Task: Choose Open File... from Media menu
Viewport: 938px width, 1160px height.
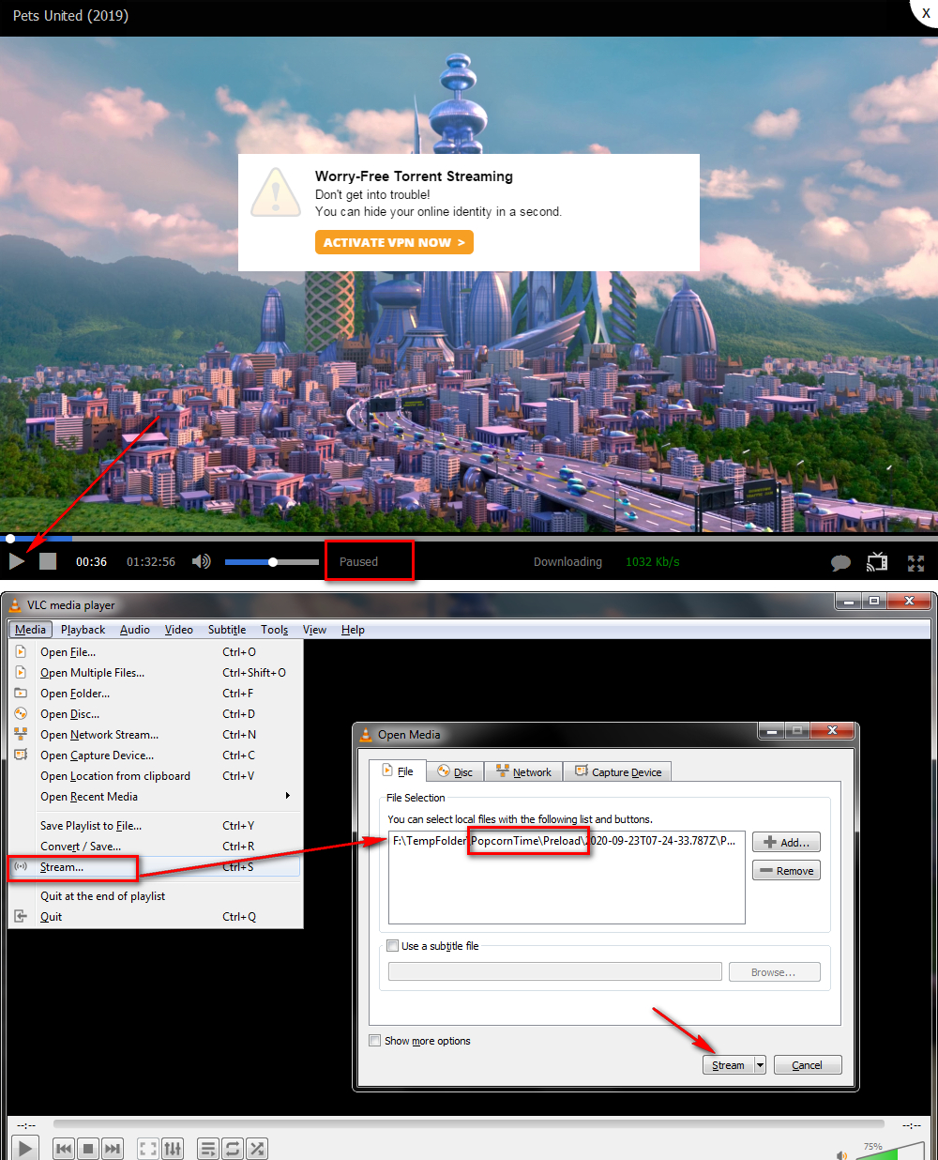Action: click(x=156, y=652)
